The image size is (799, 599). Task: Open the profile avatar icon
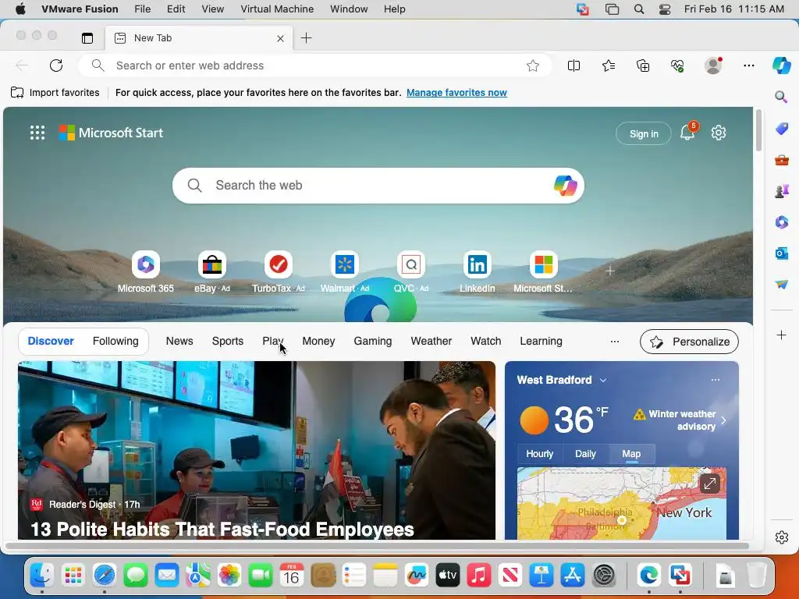click(x=713, y=66)
